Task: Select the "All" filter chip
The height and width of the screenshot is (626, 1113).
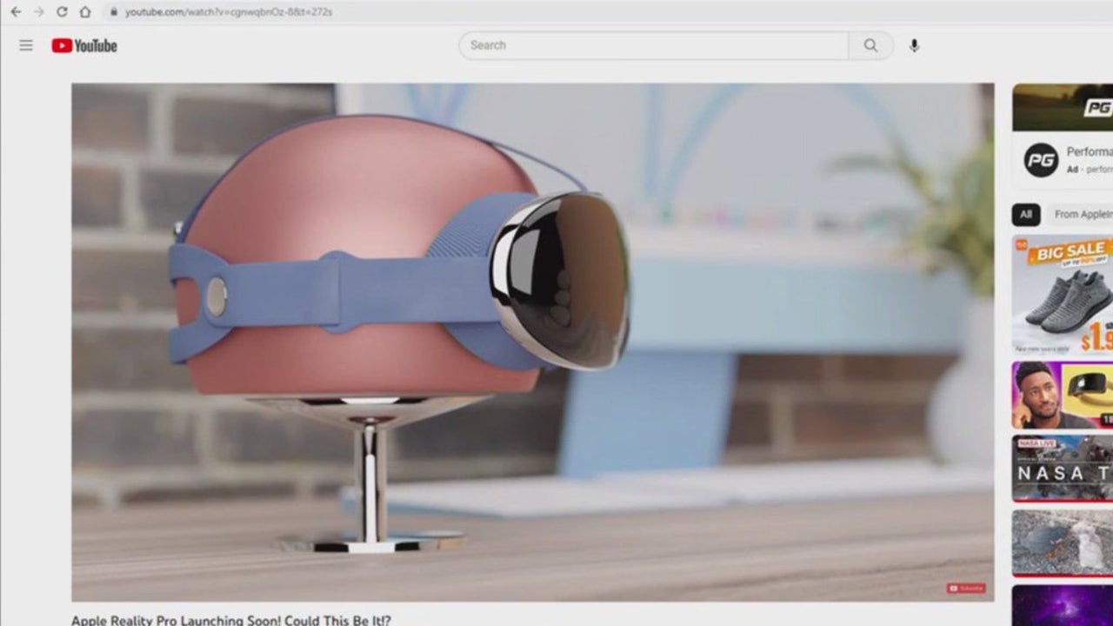Action: coord(1026,214)
